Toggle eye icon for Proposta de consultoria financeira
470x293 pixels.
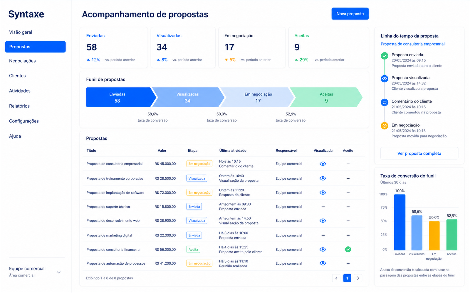[323, 250]
